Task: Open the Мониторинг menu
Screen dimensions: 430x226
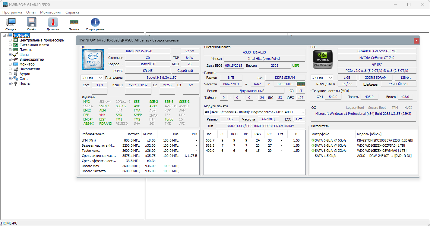Action: tap(51, 12)
